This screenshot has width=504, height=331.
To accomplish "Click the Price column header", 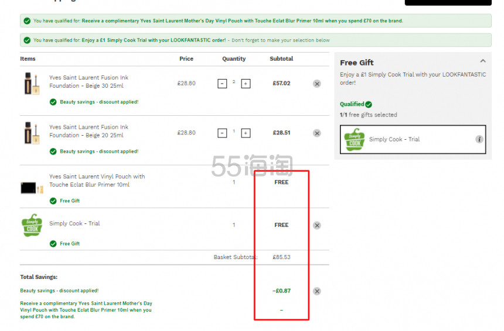I will pyautogui.click(x=186, y=58).
